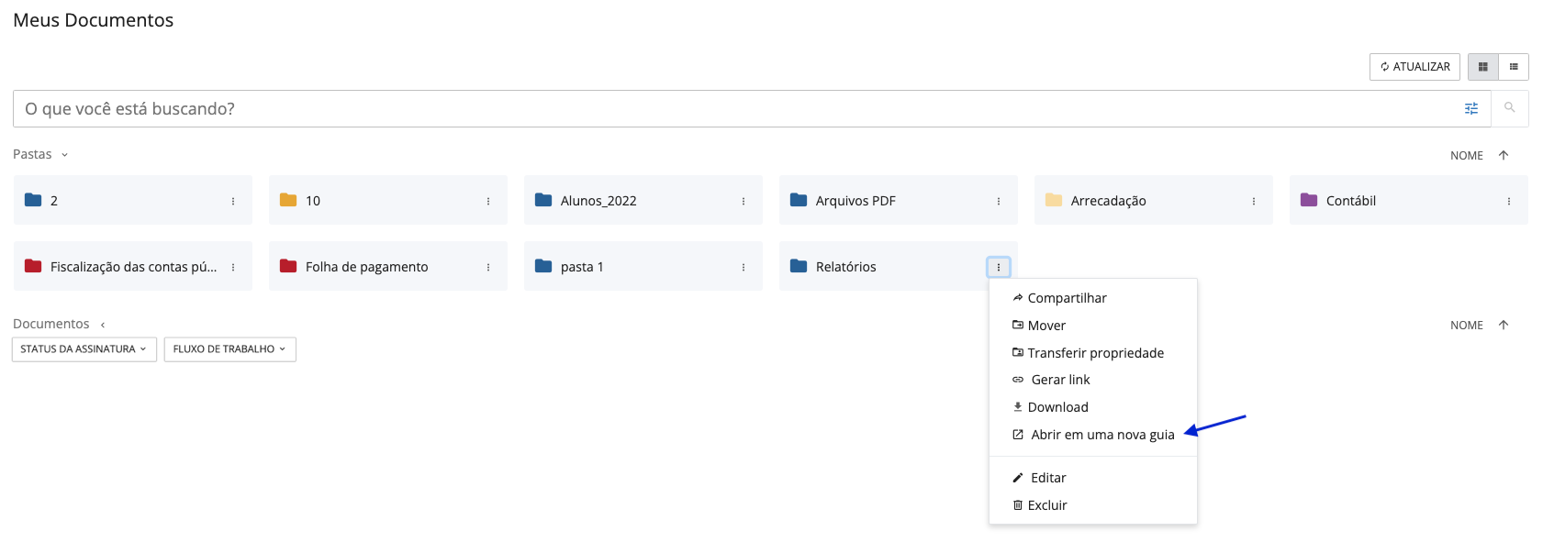Click kebab menu on Folha de pagamento
The height and width of the screenshot is (542, 1543).
point(487,267)
